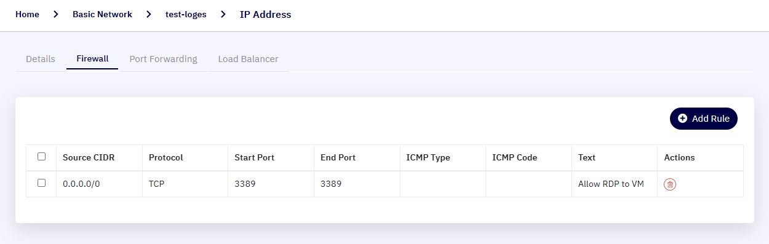The image size is (769, 244).
Task: Click the chevron after Home breadcrumb
Action: [x=56, y=14]
